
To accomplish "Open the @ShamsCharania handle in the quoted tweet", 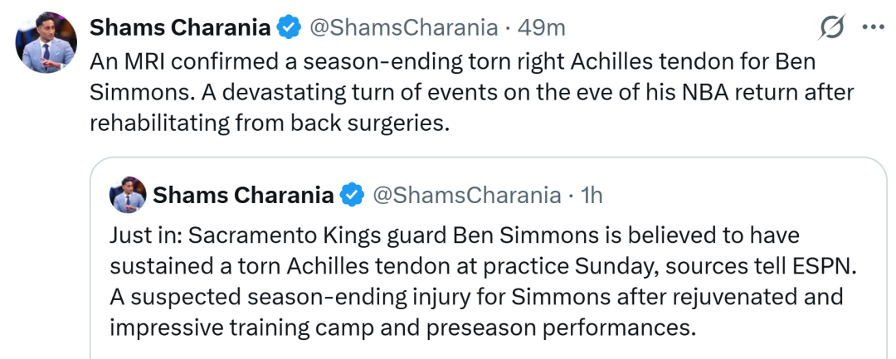I will point(467,195).
